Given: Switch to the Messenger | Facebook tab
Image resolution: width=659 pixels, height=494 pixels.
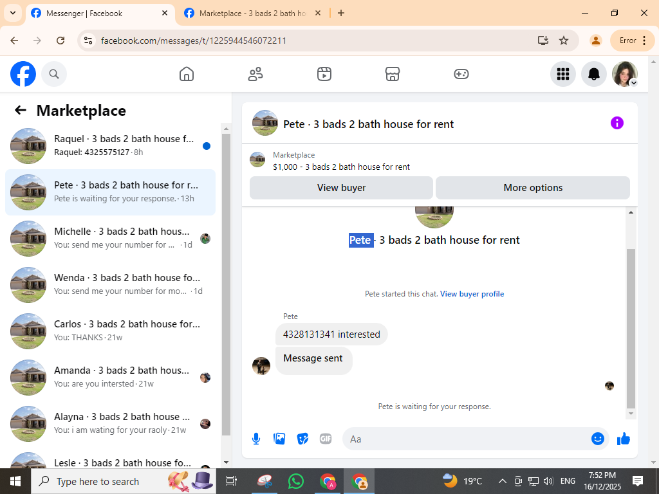Looking at the screenshot, I should [x=100, y=14].
